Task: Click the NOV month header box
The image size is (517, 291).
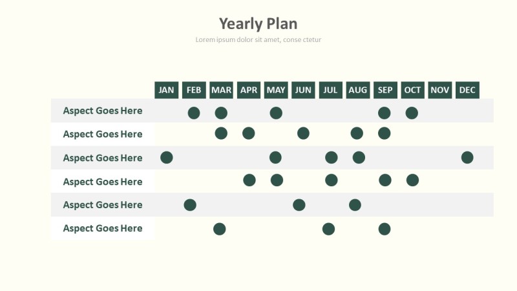Action: (x=440, y=90)
